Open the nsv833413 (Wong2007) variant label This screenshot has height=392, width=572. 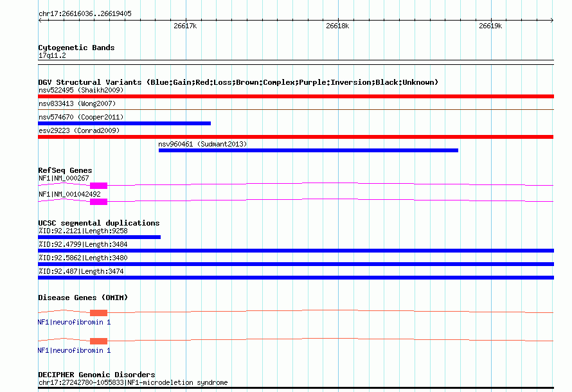[x=77, y=103]
